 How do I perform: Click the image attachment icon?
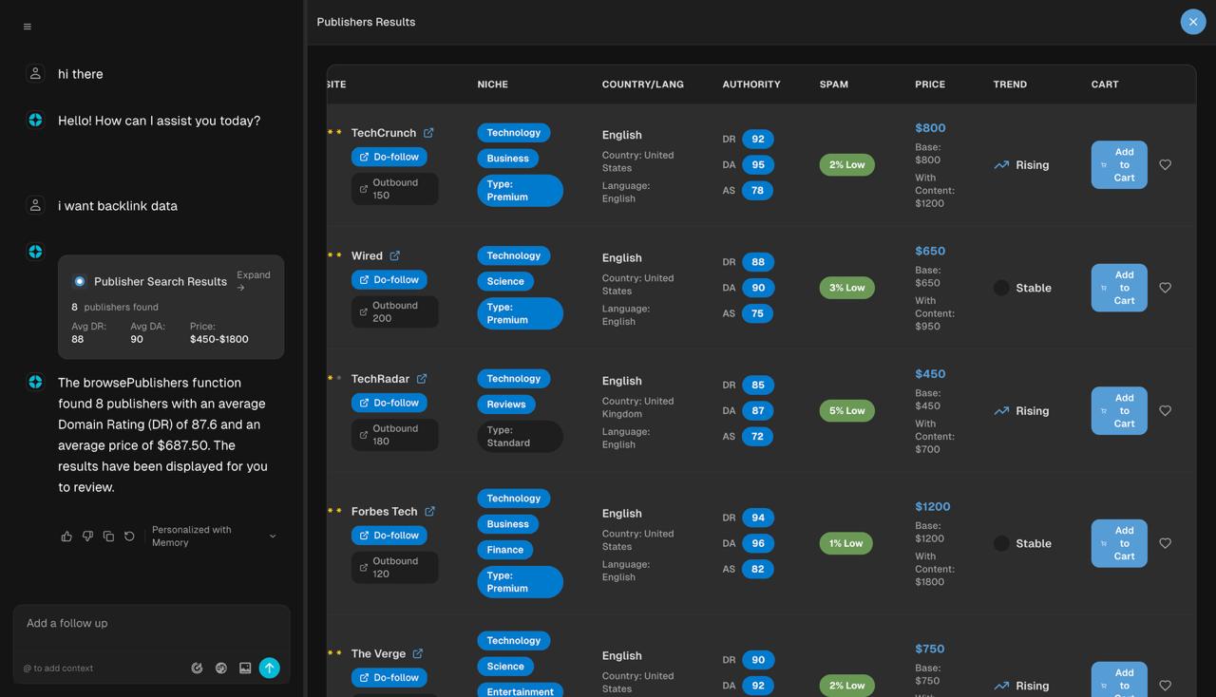coord(245,668)
